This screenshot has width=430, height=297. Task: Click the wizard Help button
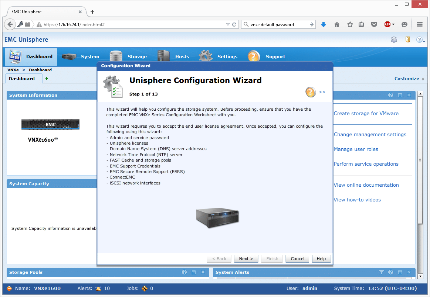321,259
